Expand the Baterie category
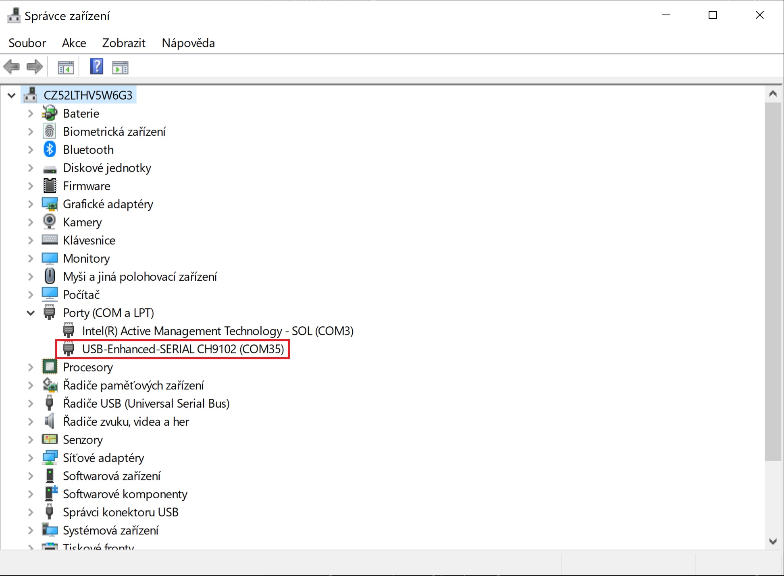This screenshot has height=576, width=784. coord(31,114)
